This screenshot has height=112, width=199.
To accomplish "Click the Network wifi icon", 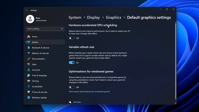I will tap(29, 53).
